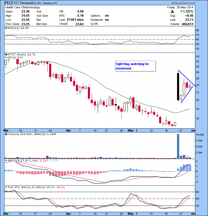Click the green up-arrow change icon
Viewport: 208px width, 216px height.
pyautogui.click(x=172, y=11)
